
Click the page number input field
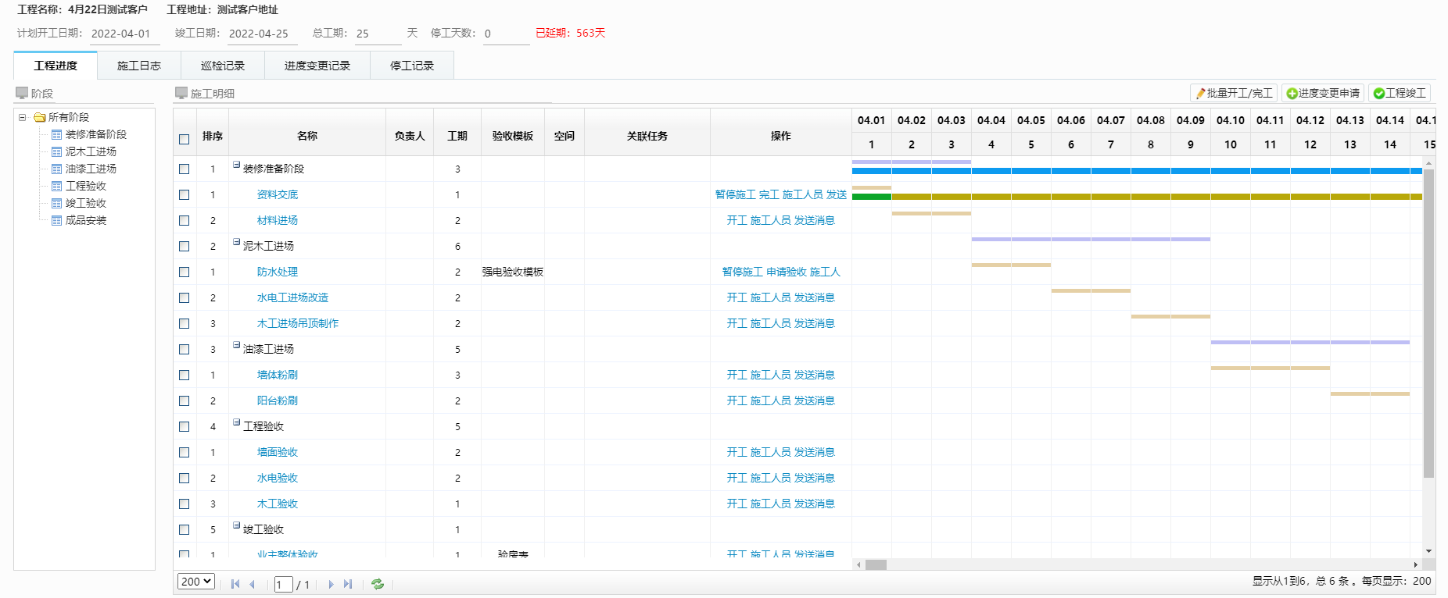(283, 585)
